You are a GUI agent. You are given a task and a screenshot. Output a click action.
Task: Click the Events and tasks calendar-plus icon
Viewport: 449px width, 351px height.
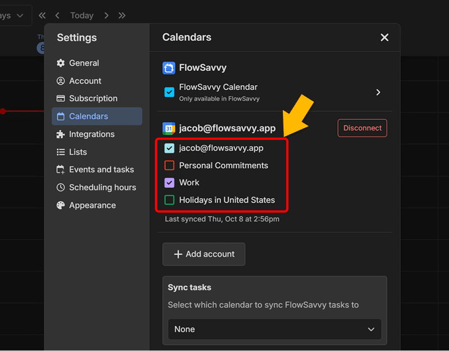point(61,170)
